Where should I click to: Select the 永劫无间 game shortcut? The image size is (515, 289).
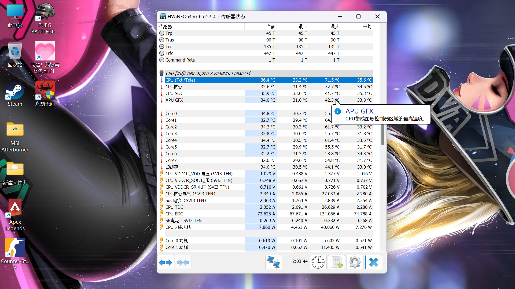click(45, 94)
